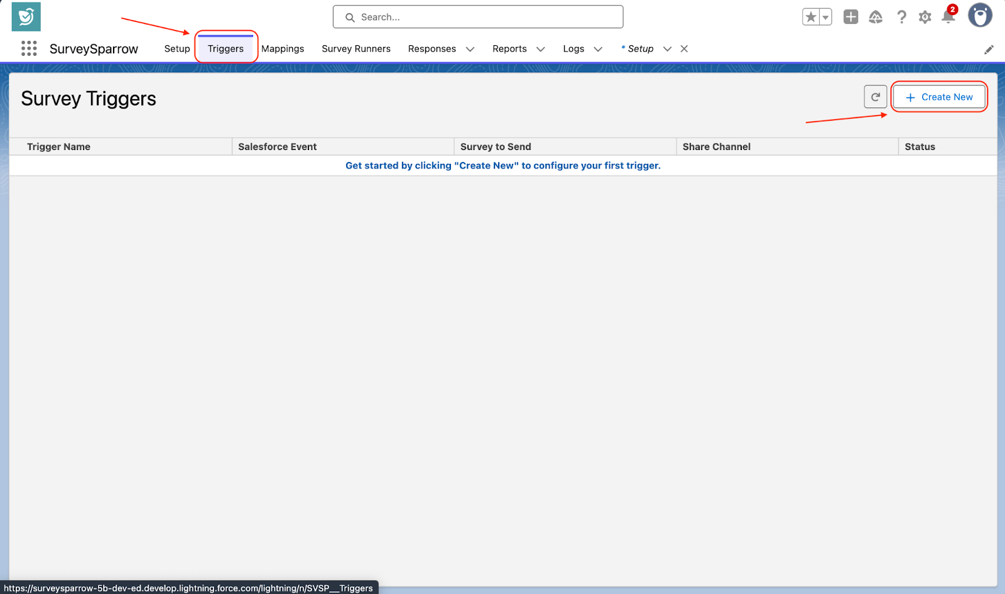
Task: Expand the Responses tab chevron
Action: click(x=470, y=49)
